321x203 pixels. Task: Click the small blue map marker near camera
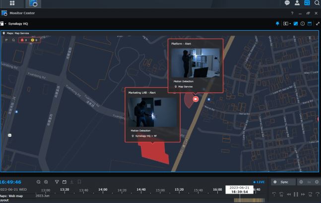point(209,100)
